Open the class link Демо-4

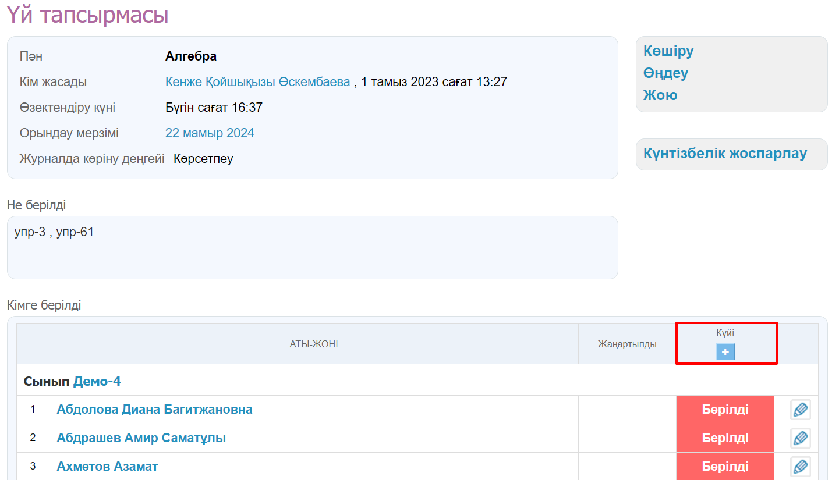tap(97, 382)
